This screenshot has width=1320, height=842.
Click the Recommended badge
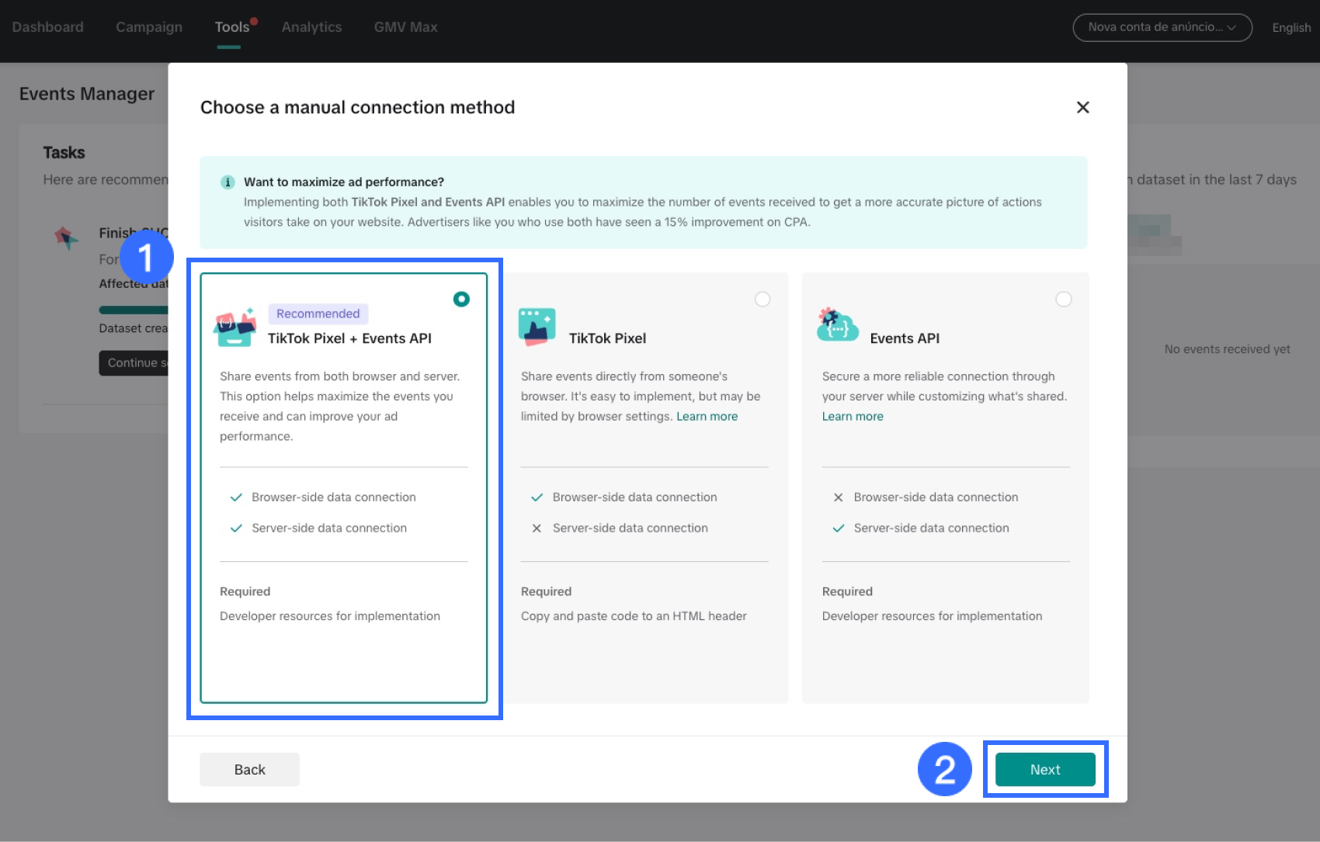318,314
